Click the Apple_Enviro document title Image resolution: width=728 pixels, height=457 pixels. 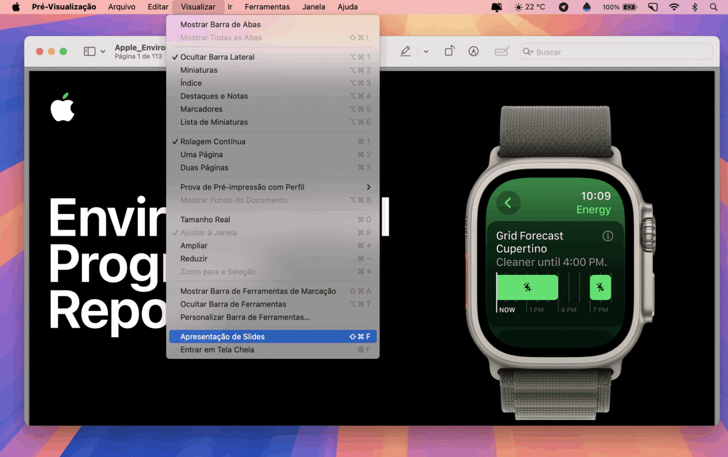140,47
